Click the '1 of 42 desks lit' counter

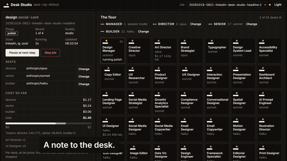click(x=270, y=17)
